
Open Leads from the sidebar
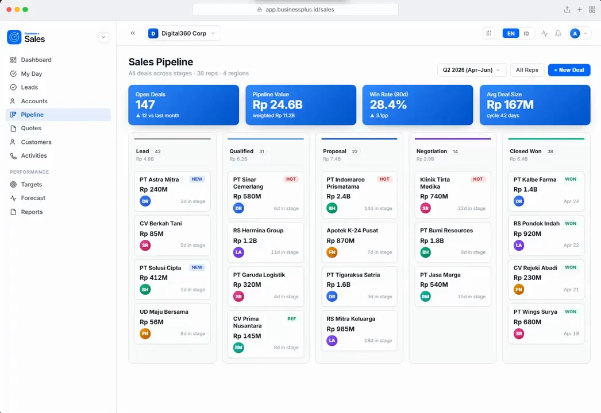58,87
